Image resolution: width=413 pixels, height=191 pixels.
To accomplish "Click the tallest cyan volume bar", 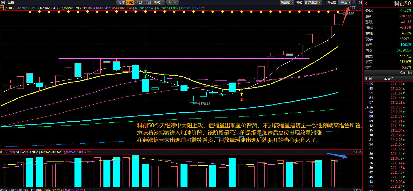I will pos(136,171).
